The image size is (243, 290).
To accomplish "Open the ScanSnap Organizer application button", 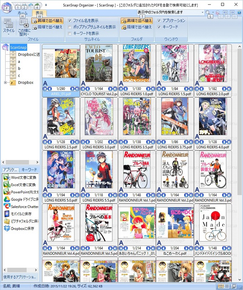I will (x=7, y=8).
